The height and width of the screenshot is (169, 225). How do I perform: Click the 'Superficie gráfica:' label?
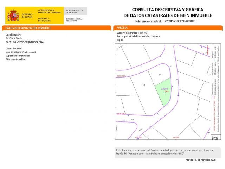point(127,33)
